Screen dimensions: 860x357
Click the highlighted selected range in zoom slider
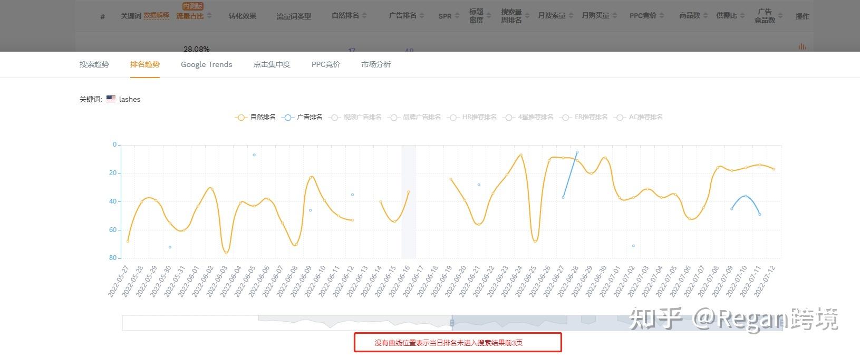click(x=616, y=323)
